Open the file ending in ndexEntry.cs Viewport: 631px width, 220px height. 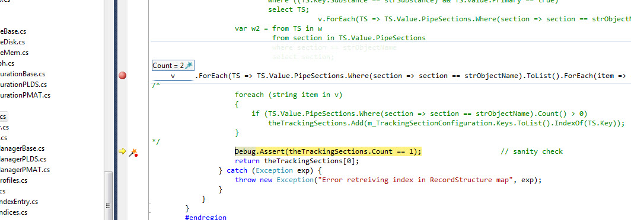click(19, 202)
